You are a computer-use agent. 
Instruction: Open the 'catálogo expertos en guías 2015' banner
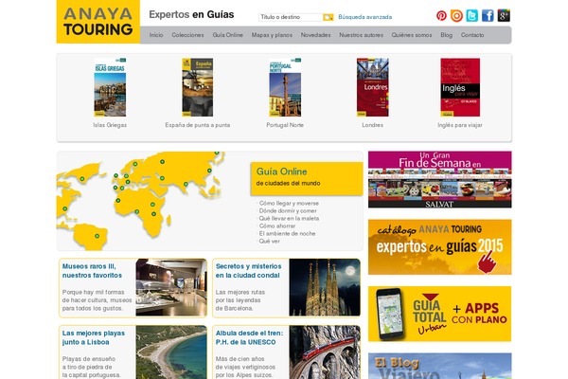[440, 247]
